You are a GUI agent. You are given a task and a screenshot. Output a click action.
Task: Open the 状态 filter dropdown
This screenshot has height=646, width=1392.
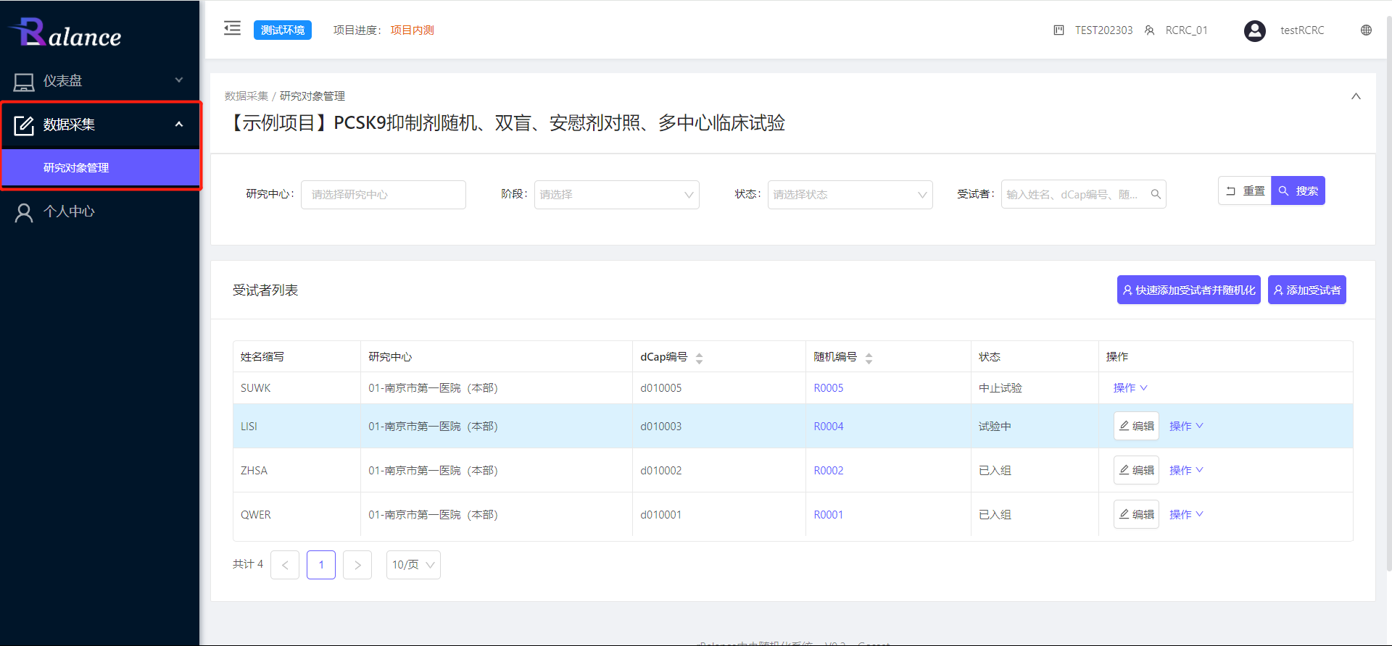click(850, 195)
